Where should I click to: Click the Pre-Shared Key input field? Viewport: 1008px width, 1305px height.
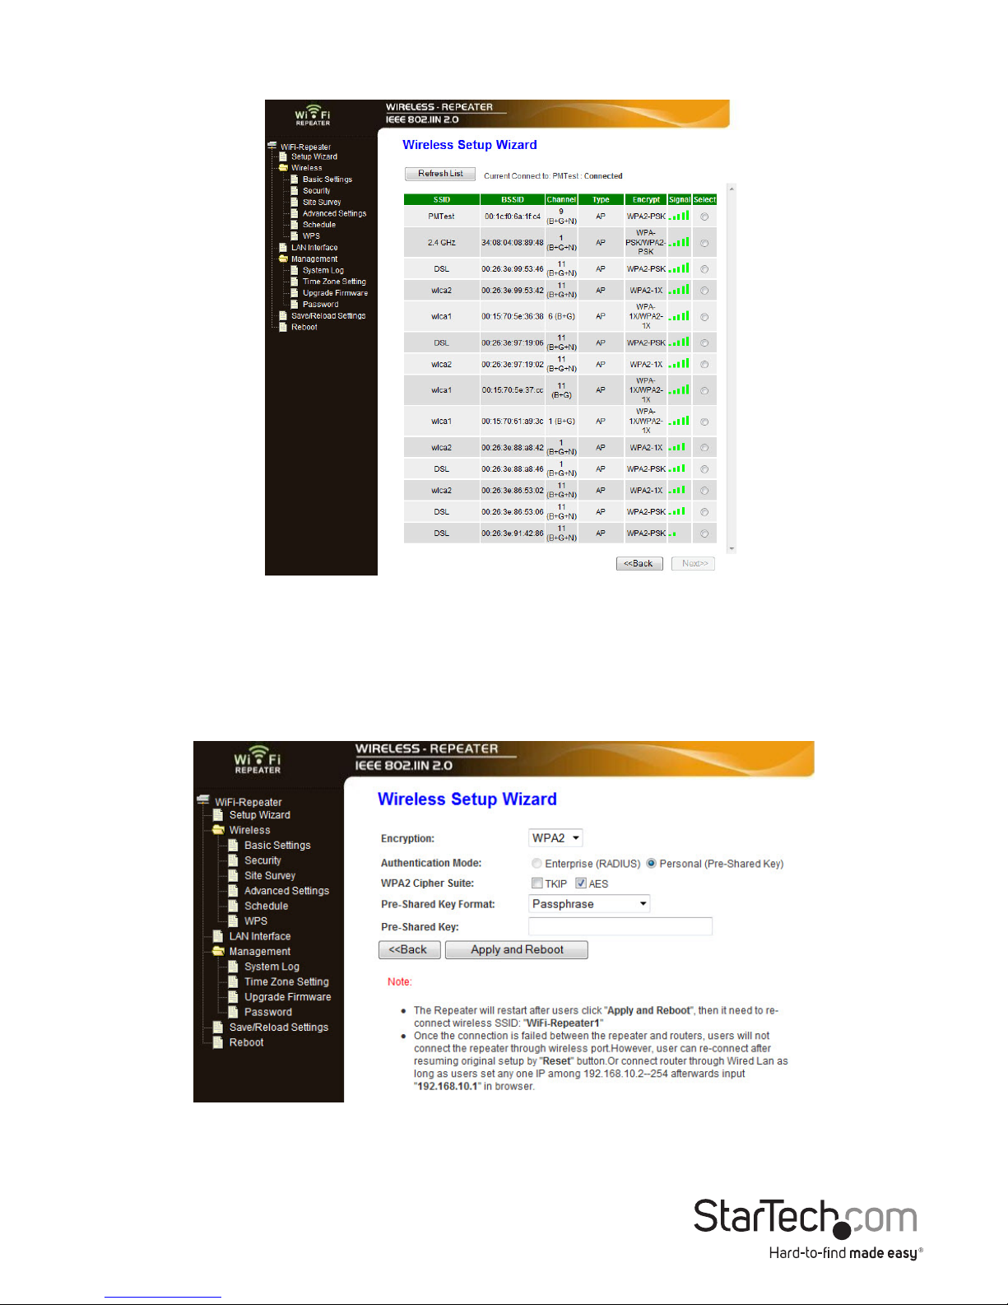point(620,927)
